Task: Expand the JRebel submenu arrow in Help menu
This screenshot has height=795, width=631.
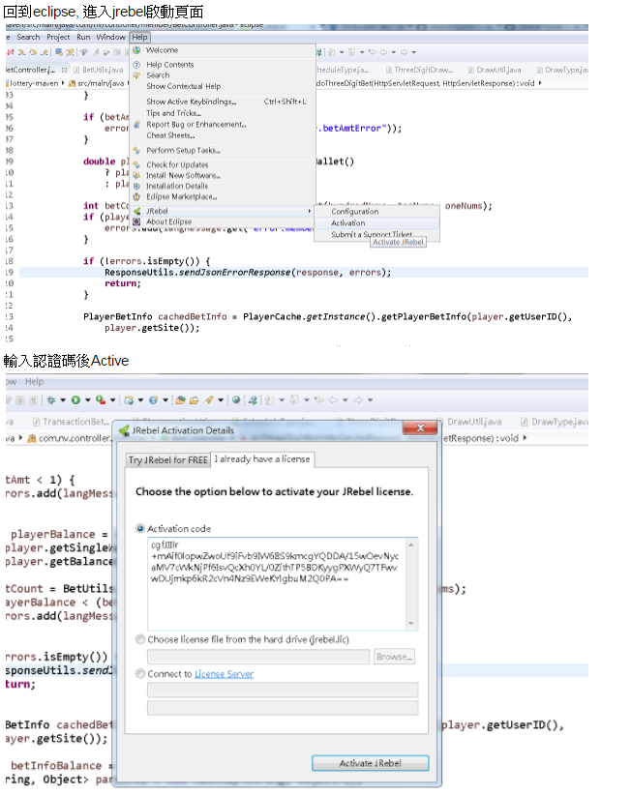Action: [x=310, y=211]
